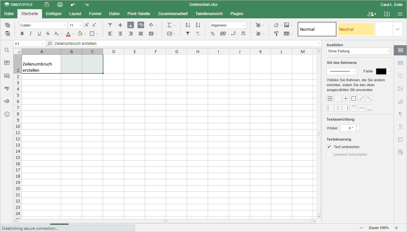This screenshot has height=232, width=407.
Task: Align cell content to the top
Action: [110, 25]
